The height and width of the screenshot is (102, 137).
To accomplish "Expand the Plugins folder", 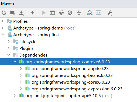I will click(9, 48).
